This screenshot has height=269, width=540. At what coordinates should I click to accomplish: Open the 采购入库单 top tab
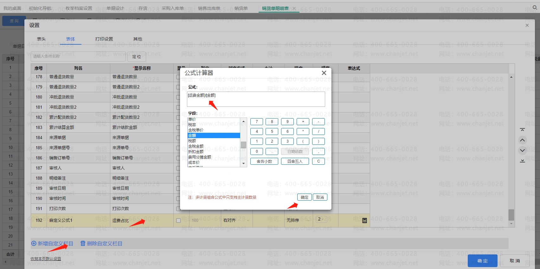(x=173, y=8)
